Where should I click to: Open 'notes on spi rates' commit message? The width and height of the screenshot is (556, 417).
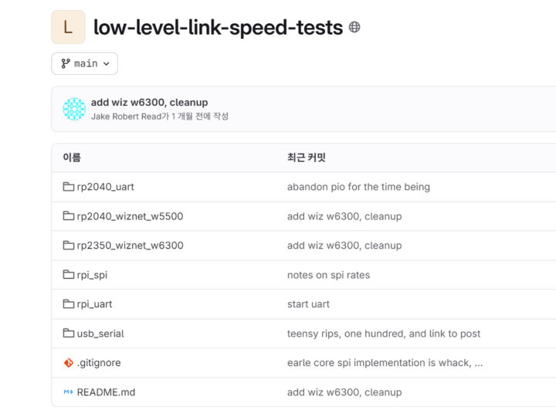tap(328, 275)
